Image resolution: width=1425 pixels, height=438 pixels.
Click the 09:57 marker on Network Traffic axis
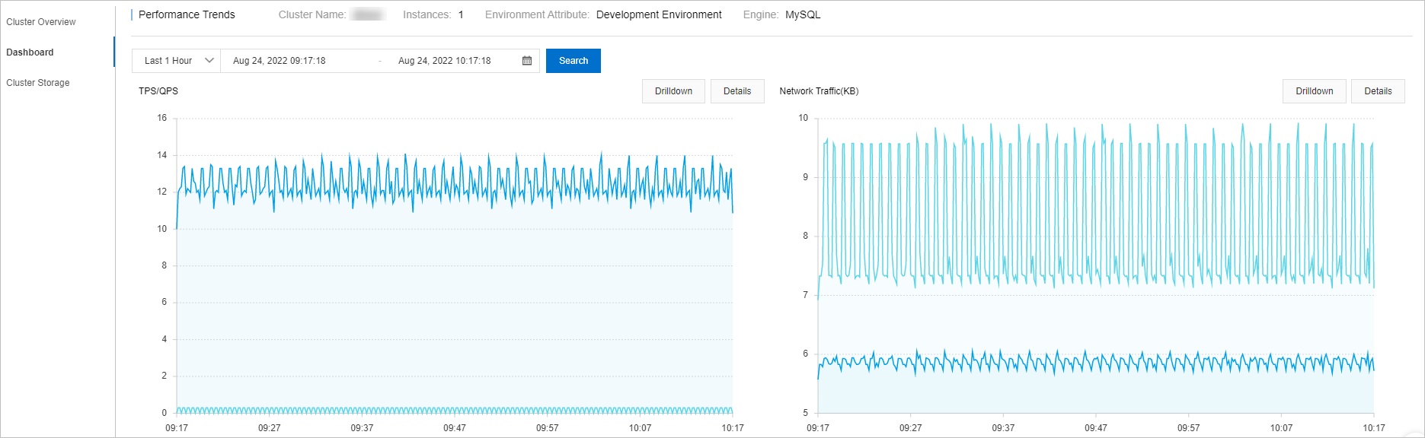coord(1188,428)
